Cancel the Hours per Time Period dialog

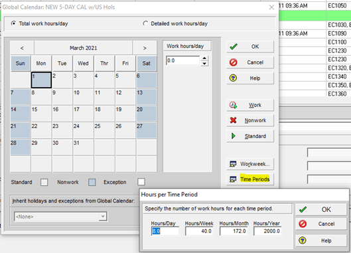coord(320,224)
